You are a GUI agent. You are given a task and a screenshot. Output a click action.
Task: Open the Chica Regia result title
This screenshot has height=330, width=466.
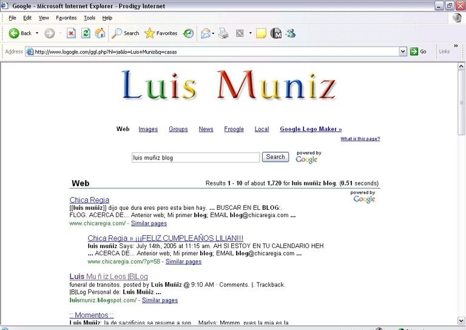coord(89,200)
